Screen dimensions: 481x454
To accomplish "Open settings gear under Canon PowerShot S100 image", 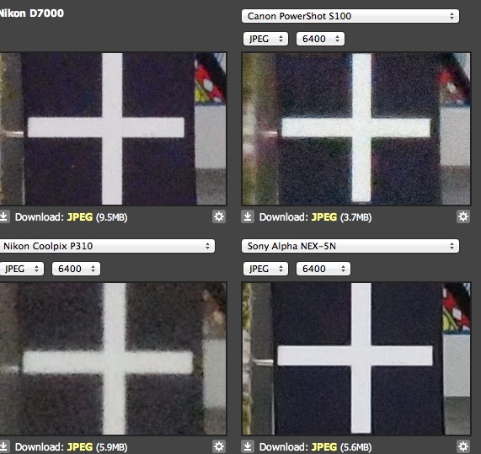I will 463,216.
